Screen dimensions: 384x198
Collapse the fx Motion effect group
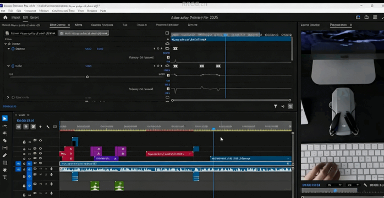point(6,43)
